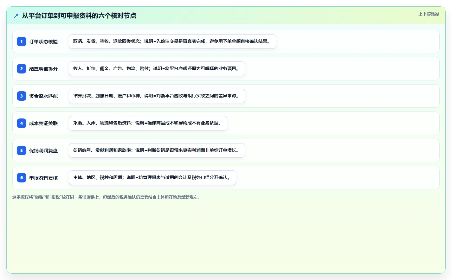Click the description box starting with 促销编号
452x280 pixels.
(x=157, y=150)
